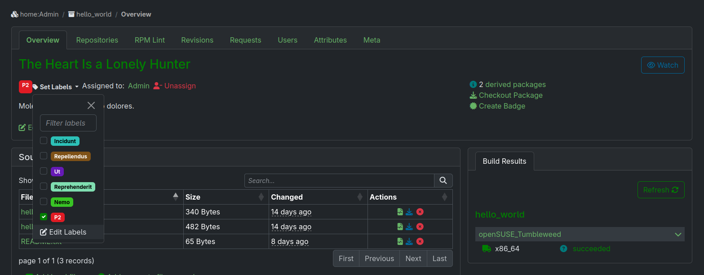Viewport: 704px width, 275px height.
Task: Download the hello_world.spec file
Action: pyautogui.click(x=409, y=227)
